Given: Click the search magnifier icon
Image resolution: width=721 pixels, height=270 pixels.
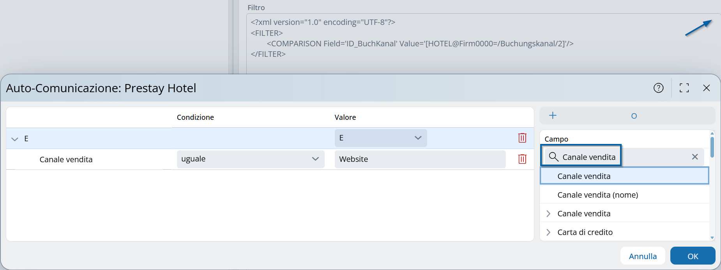Looking at the screenshot, I should (x=553, y=157).
